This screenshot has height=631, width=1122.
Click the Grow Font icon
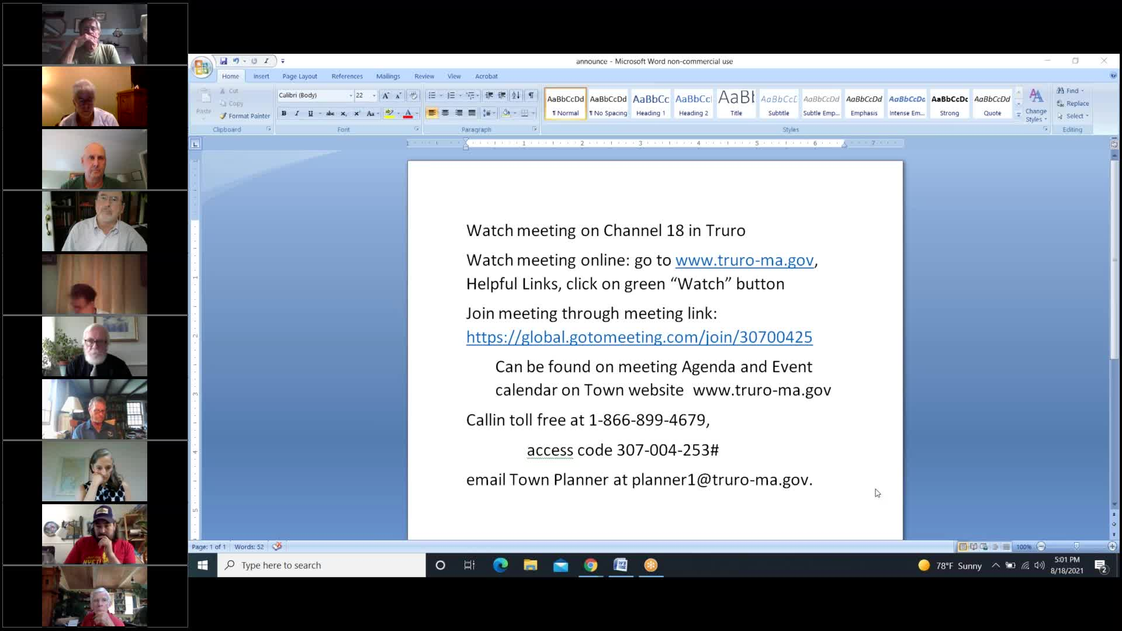pyautogui.click(x=386, y=95)
